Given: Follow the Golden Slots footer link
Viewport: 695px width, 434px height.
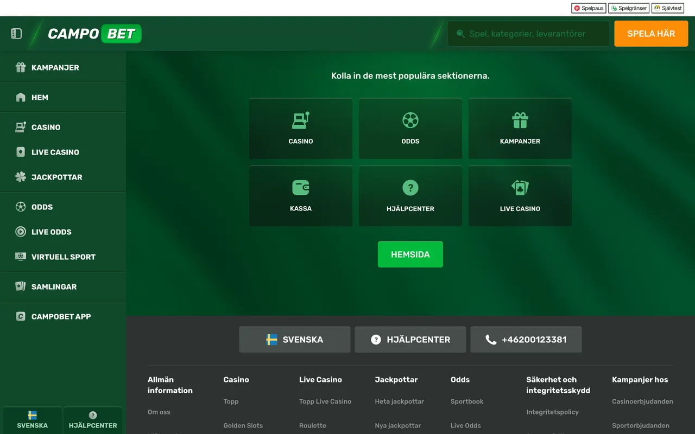Looking at the screenshot, I should pyautogui.click(x=243, y=426).
